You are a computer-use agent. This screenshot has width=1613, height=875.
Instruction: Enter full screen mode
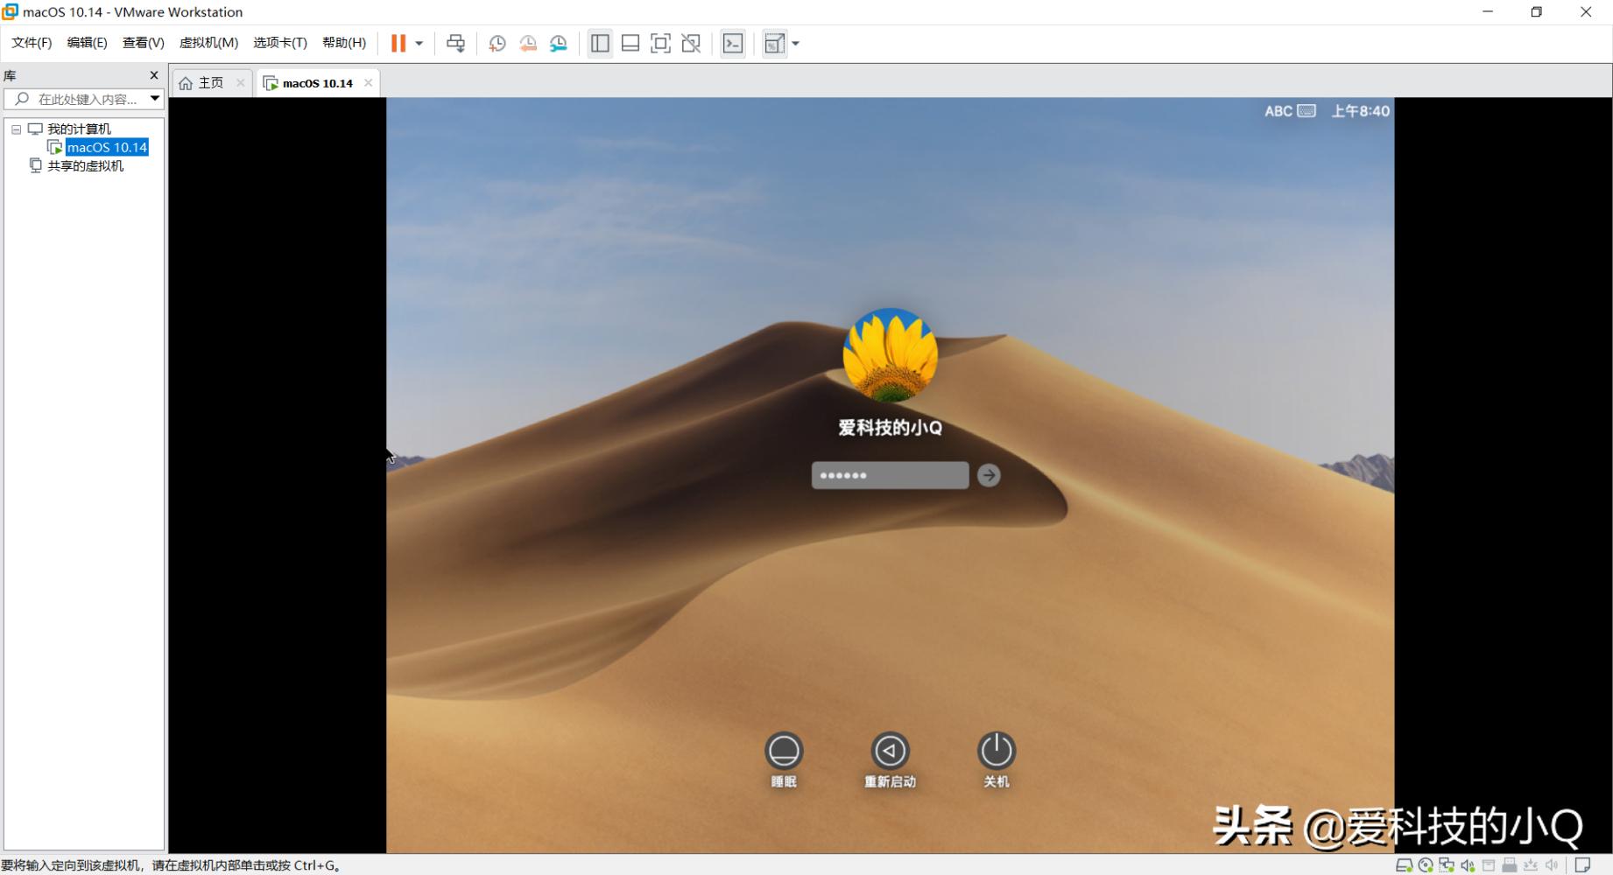660,42
